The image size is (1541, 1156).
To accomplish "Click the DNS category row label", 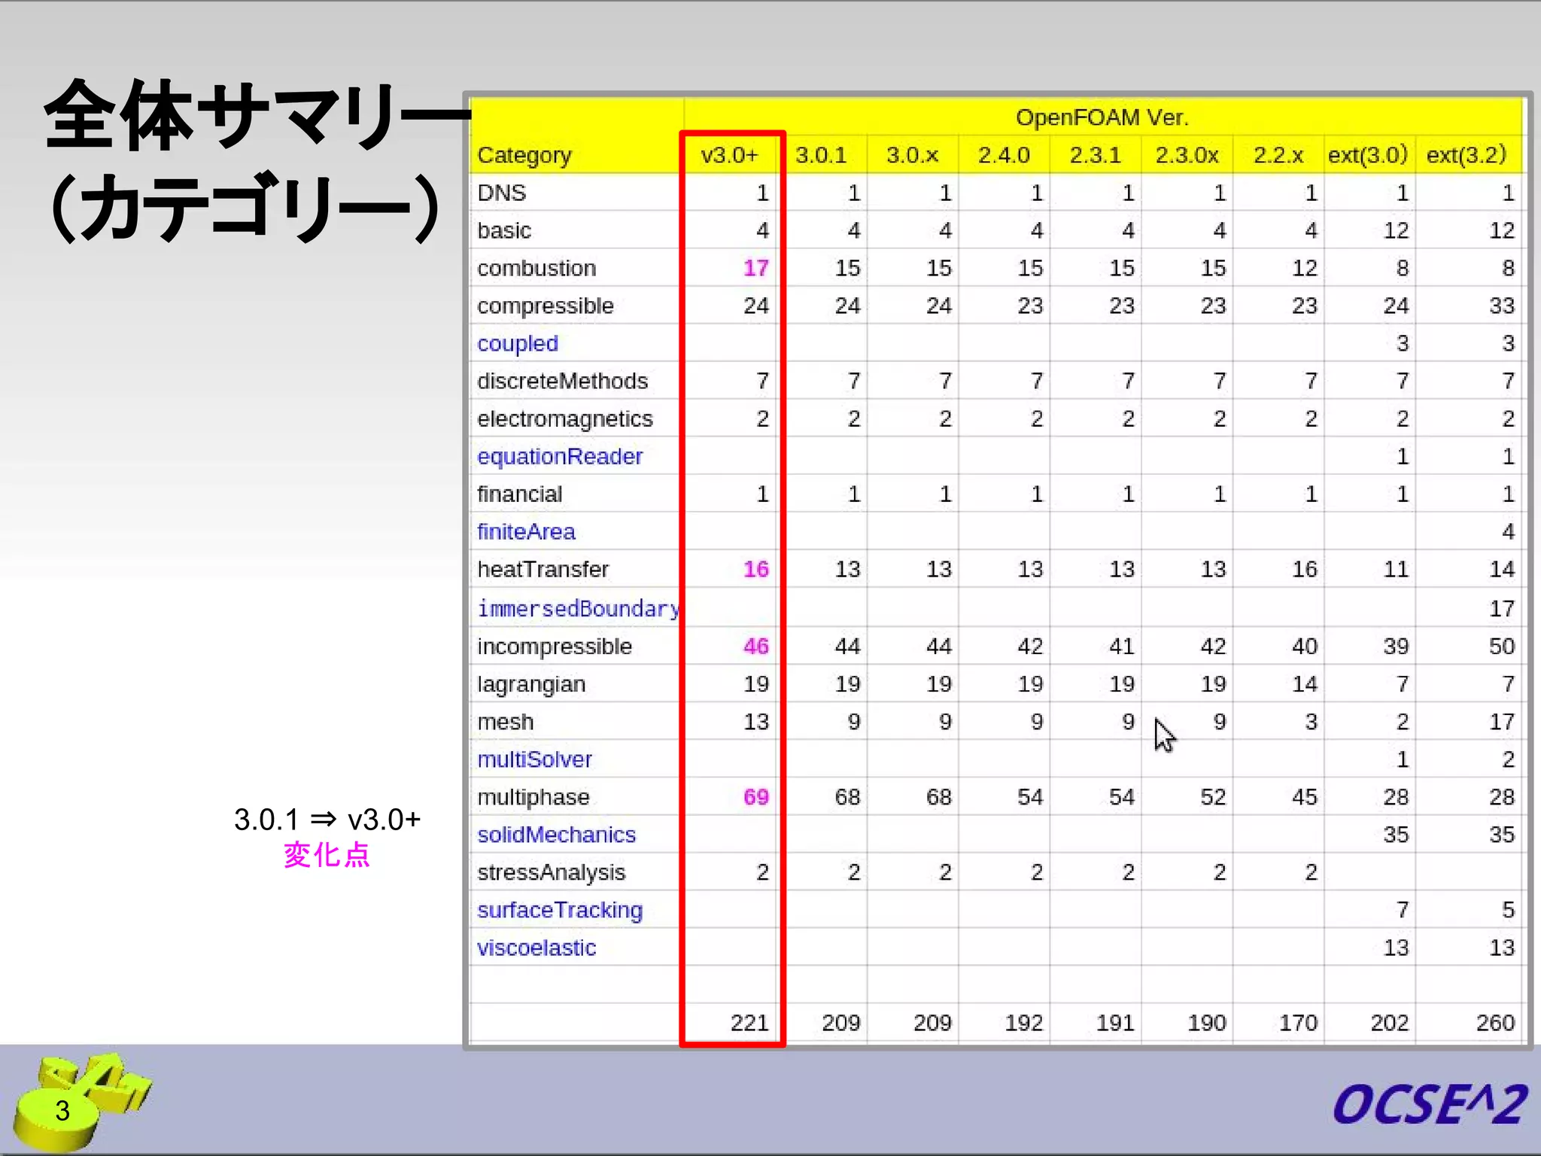I will 502,193.
